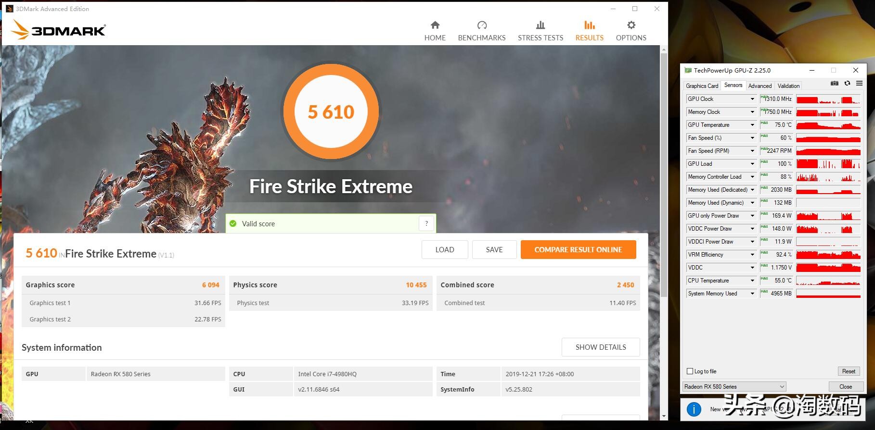Open the Fan Speed (%) sensor dropdown

752,138
